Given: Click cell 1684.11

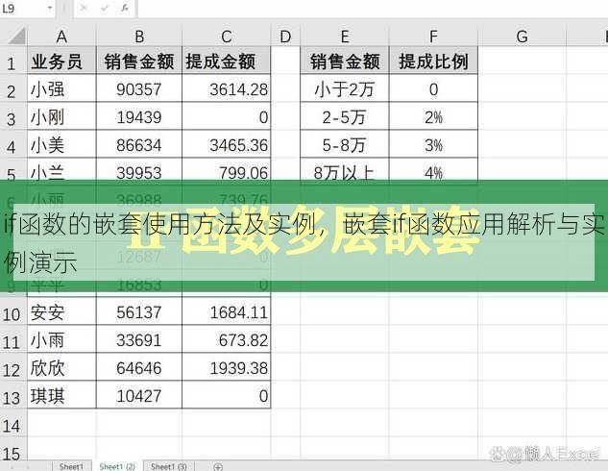Looking at the screenshot, I should click(x=227, y=312).
